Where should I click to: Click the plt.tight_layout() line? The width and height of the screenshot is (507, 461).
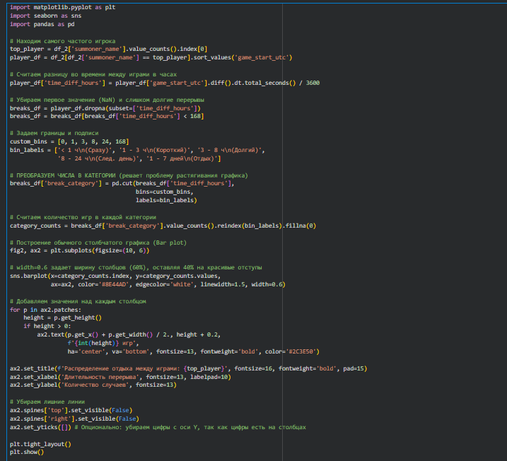(x=40, y=444)
